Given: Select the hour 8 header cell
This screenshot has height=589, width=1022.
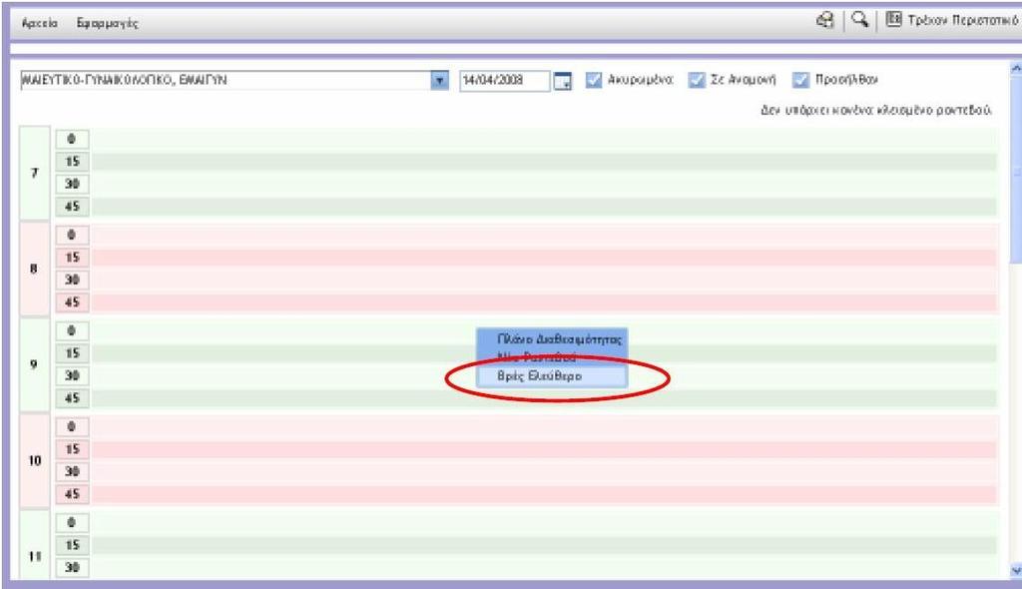Looking at the screenshot, I should pyautogui.click(x=35, y=269).
